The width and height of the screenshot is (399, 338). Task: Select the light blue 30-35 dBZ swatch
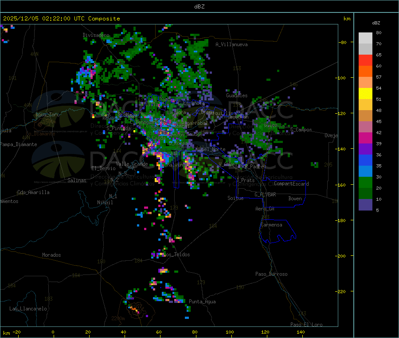click(365, 171)
